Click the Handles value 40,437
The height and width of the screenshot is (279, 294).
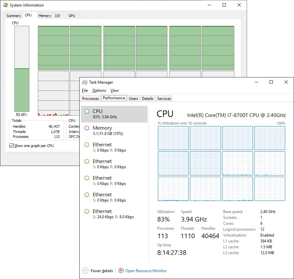(54, 126)
